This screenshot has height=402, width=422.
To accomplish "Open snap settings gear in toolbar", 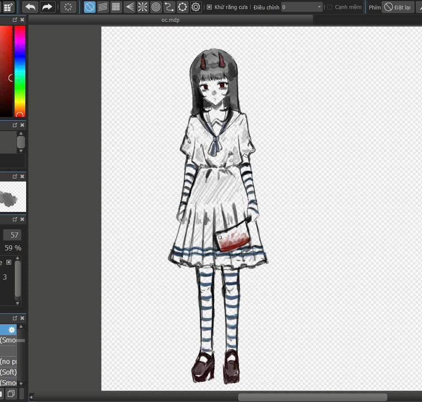I will click(x=196, y=7).
